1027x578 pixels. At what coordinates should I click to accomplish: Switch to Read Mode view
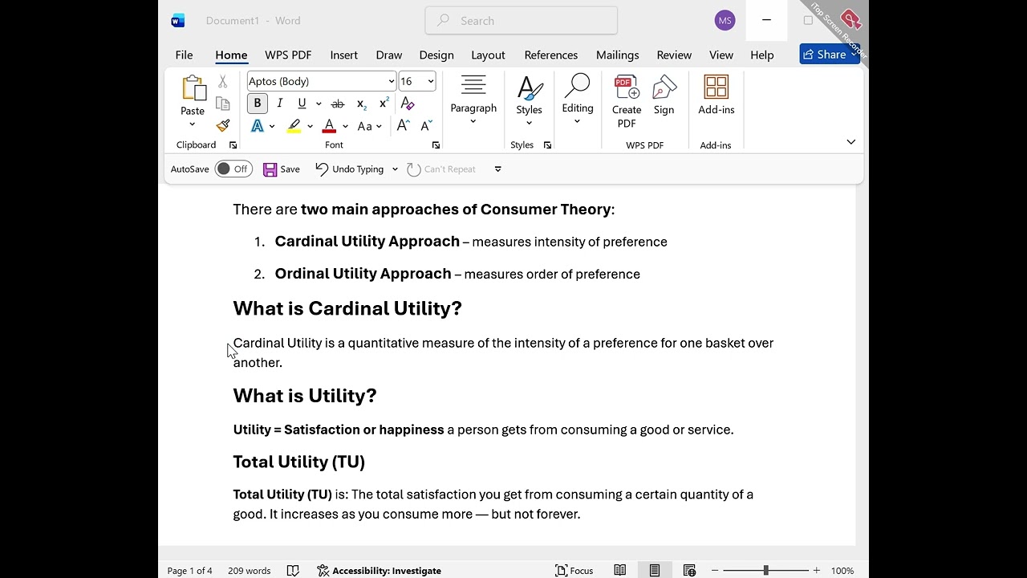[620, 571]
